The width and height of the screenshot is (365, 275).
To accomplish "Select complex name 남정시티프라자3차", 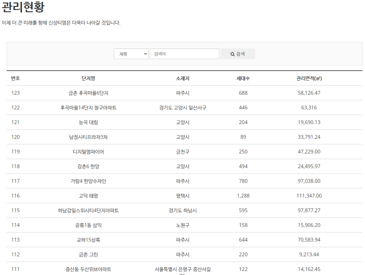I will 88,137.
